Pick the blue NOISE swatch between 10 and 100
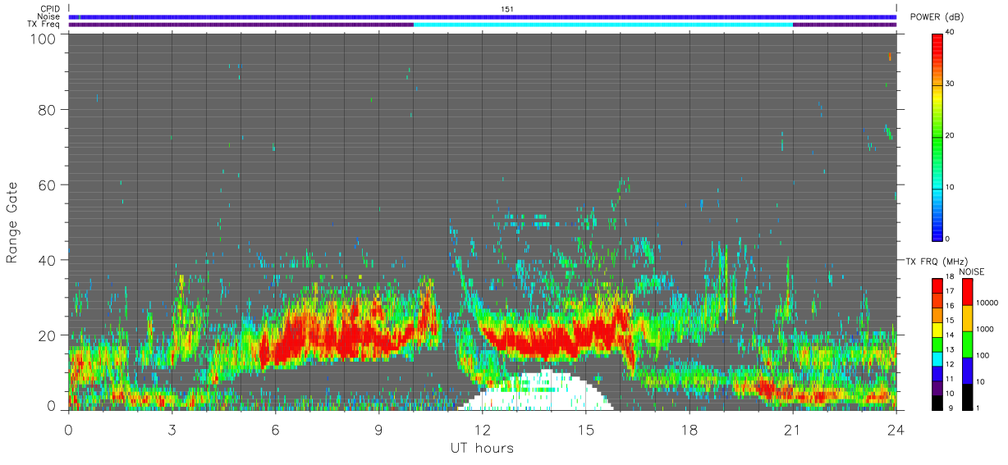The height and width of the screenshot is (465, 1008). pyautogui.click(x=967, y=371)
